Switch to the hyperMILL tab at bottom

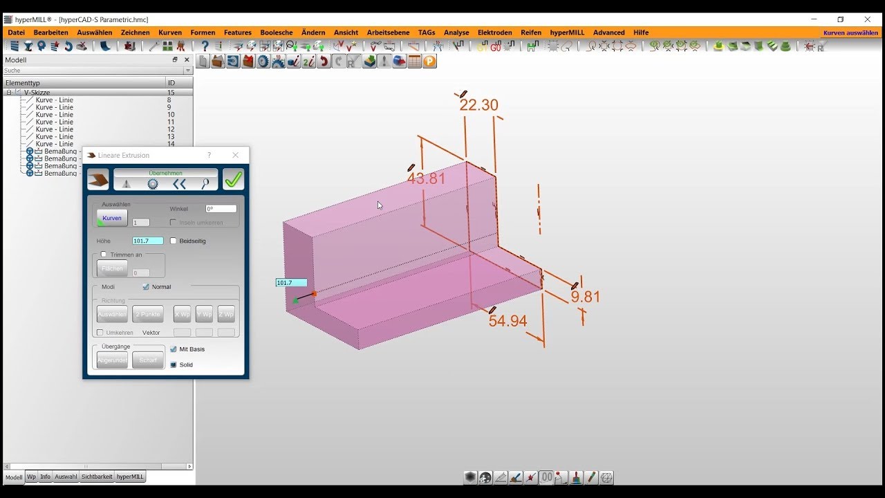coord(130,477)
